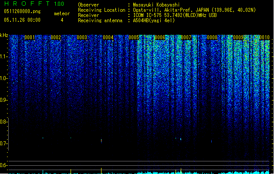This screenshot has width=274, height=174.
Task: Click the kHz axis unit label
Action: 4,35
